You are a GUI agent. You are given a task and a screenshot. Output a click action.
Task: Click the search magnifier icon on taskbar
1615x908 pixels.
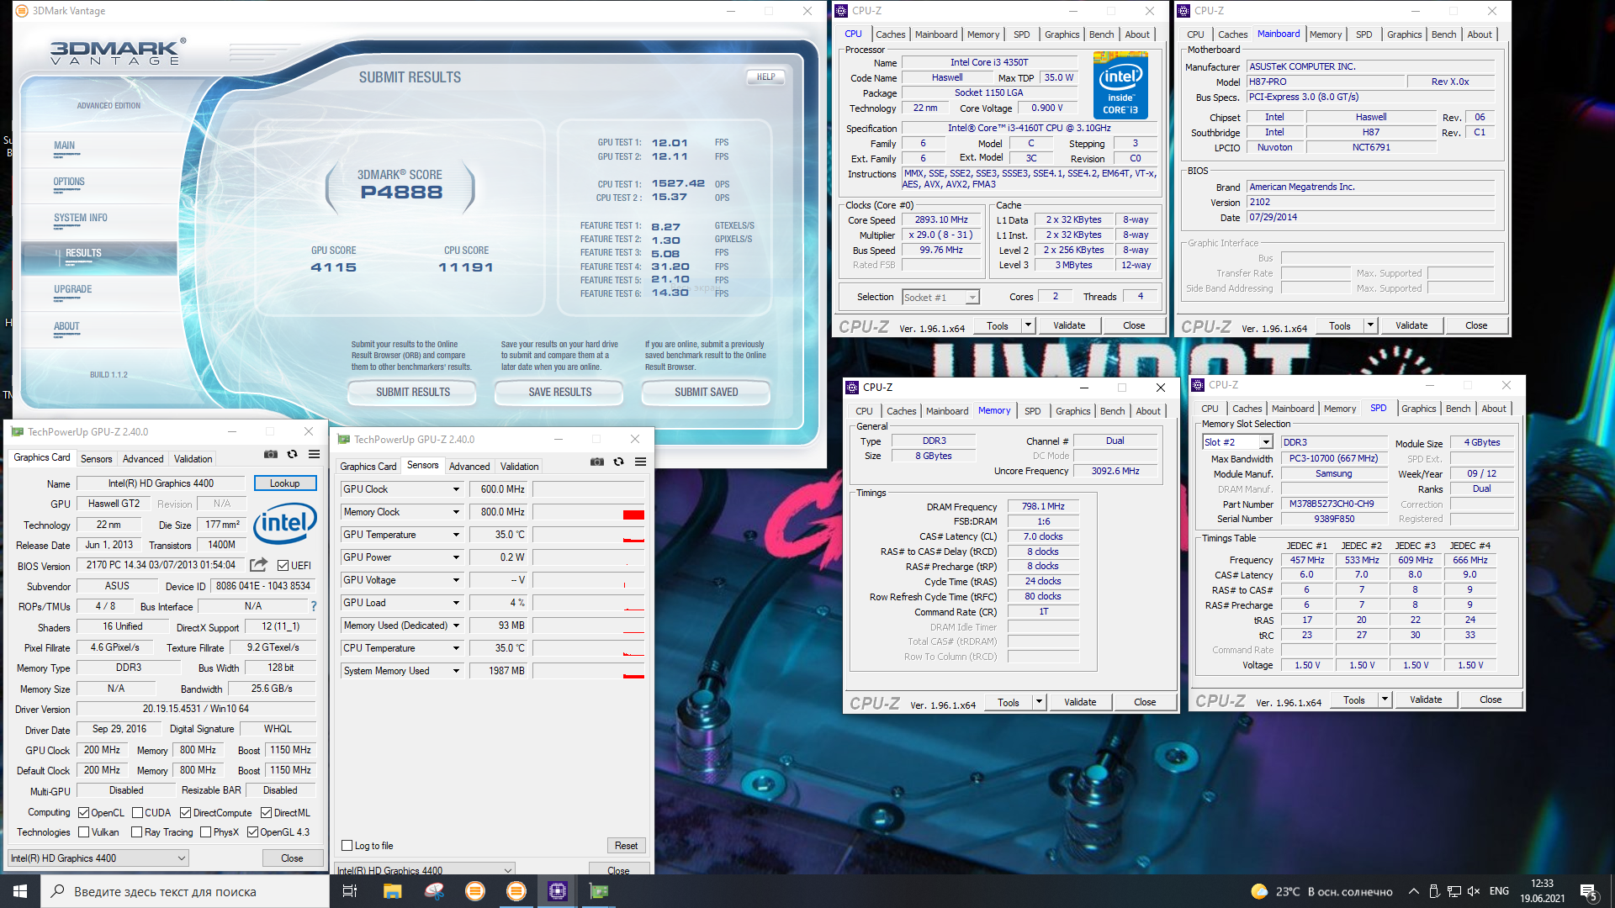(x=57, y=891)
